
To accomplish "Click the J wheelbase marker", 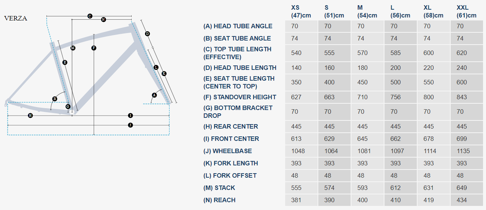I will pyautogui.click(x=130, y=125).
